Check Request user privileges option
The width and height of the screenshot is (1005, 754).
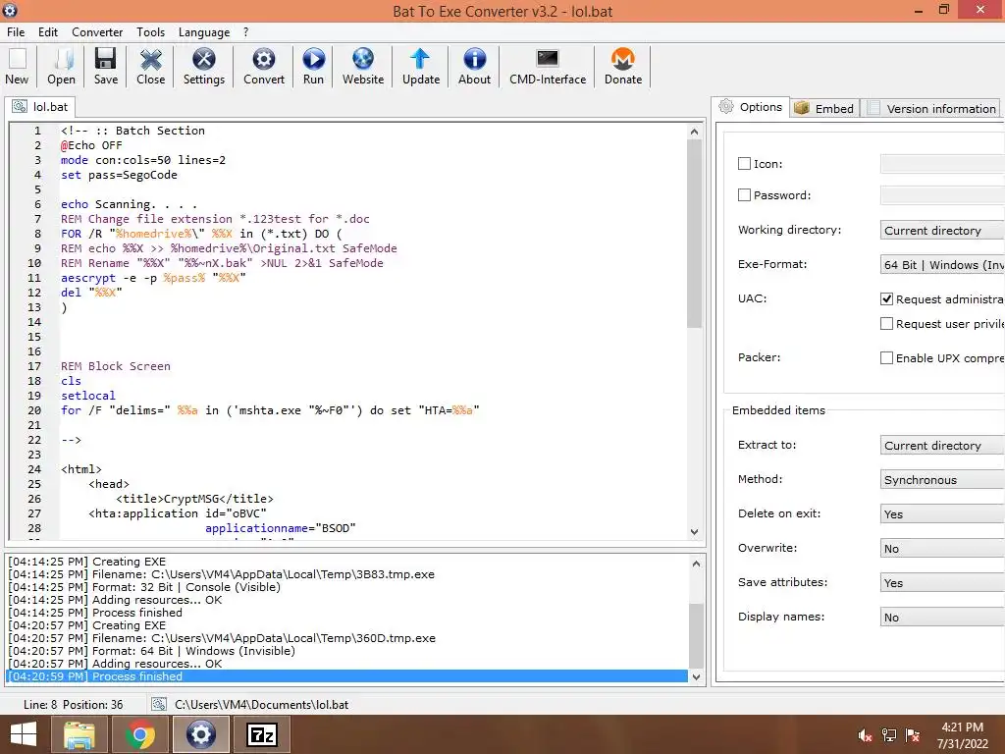point(886,324)
